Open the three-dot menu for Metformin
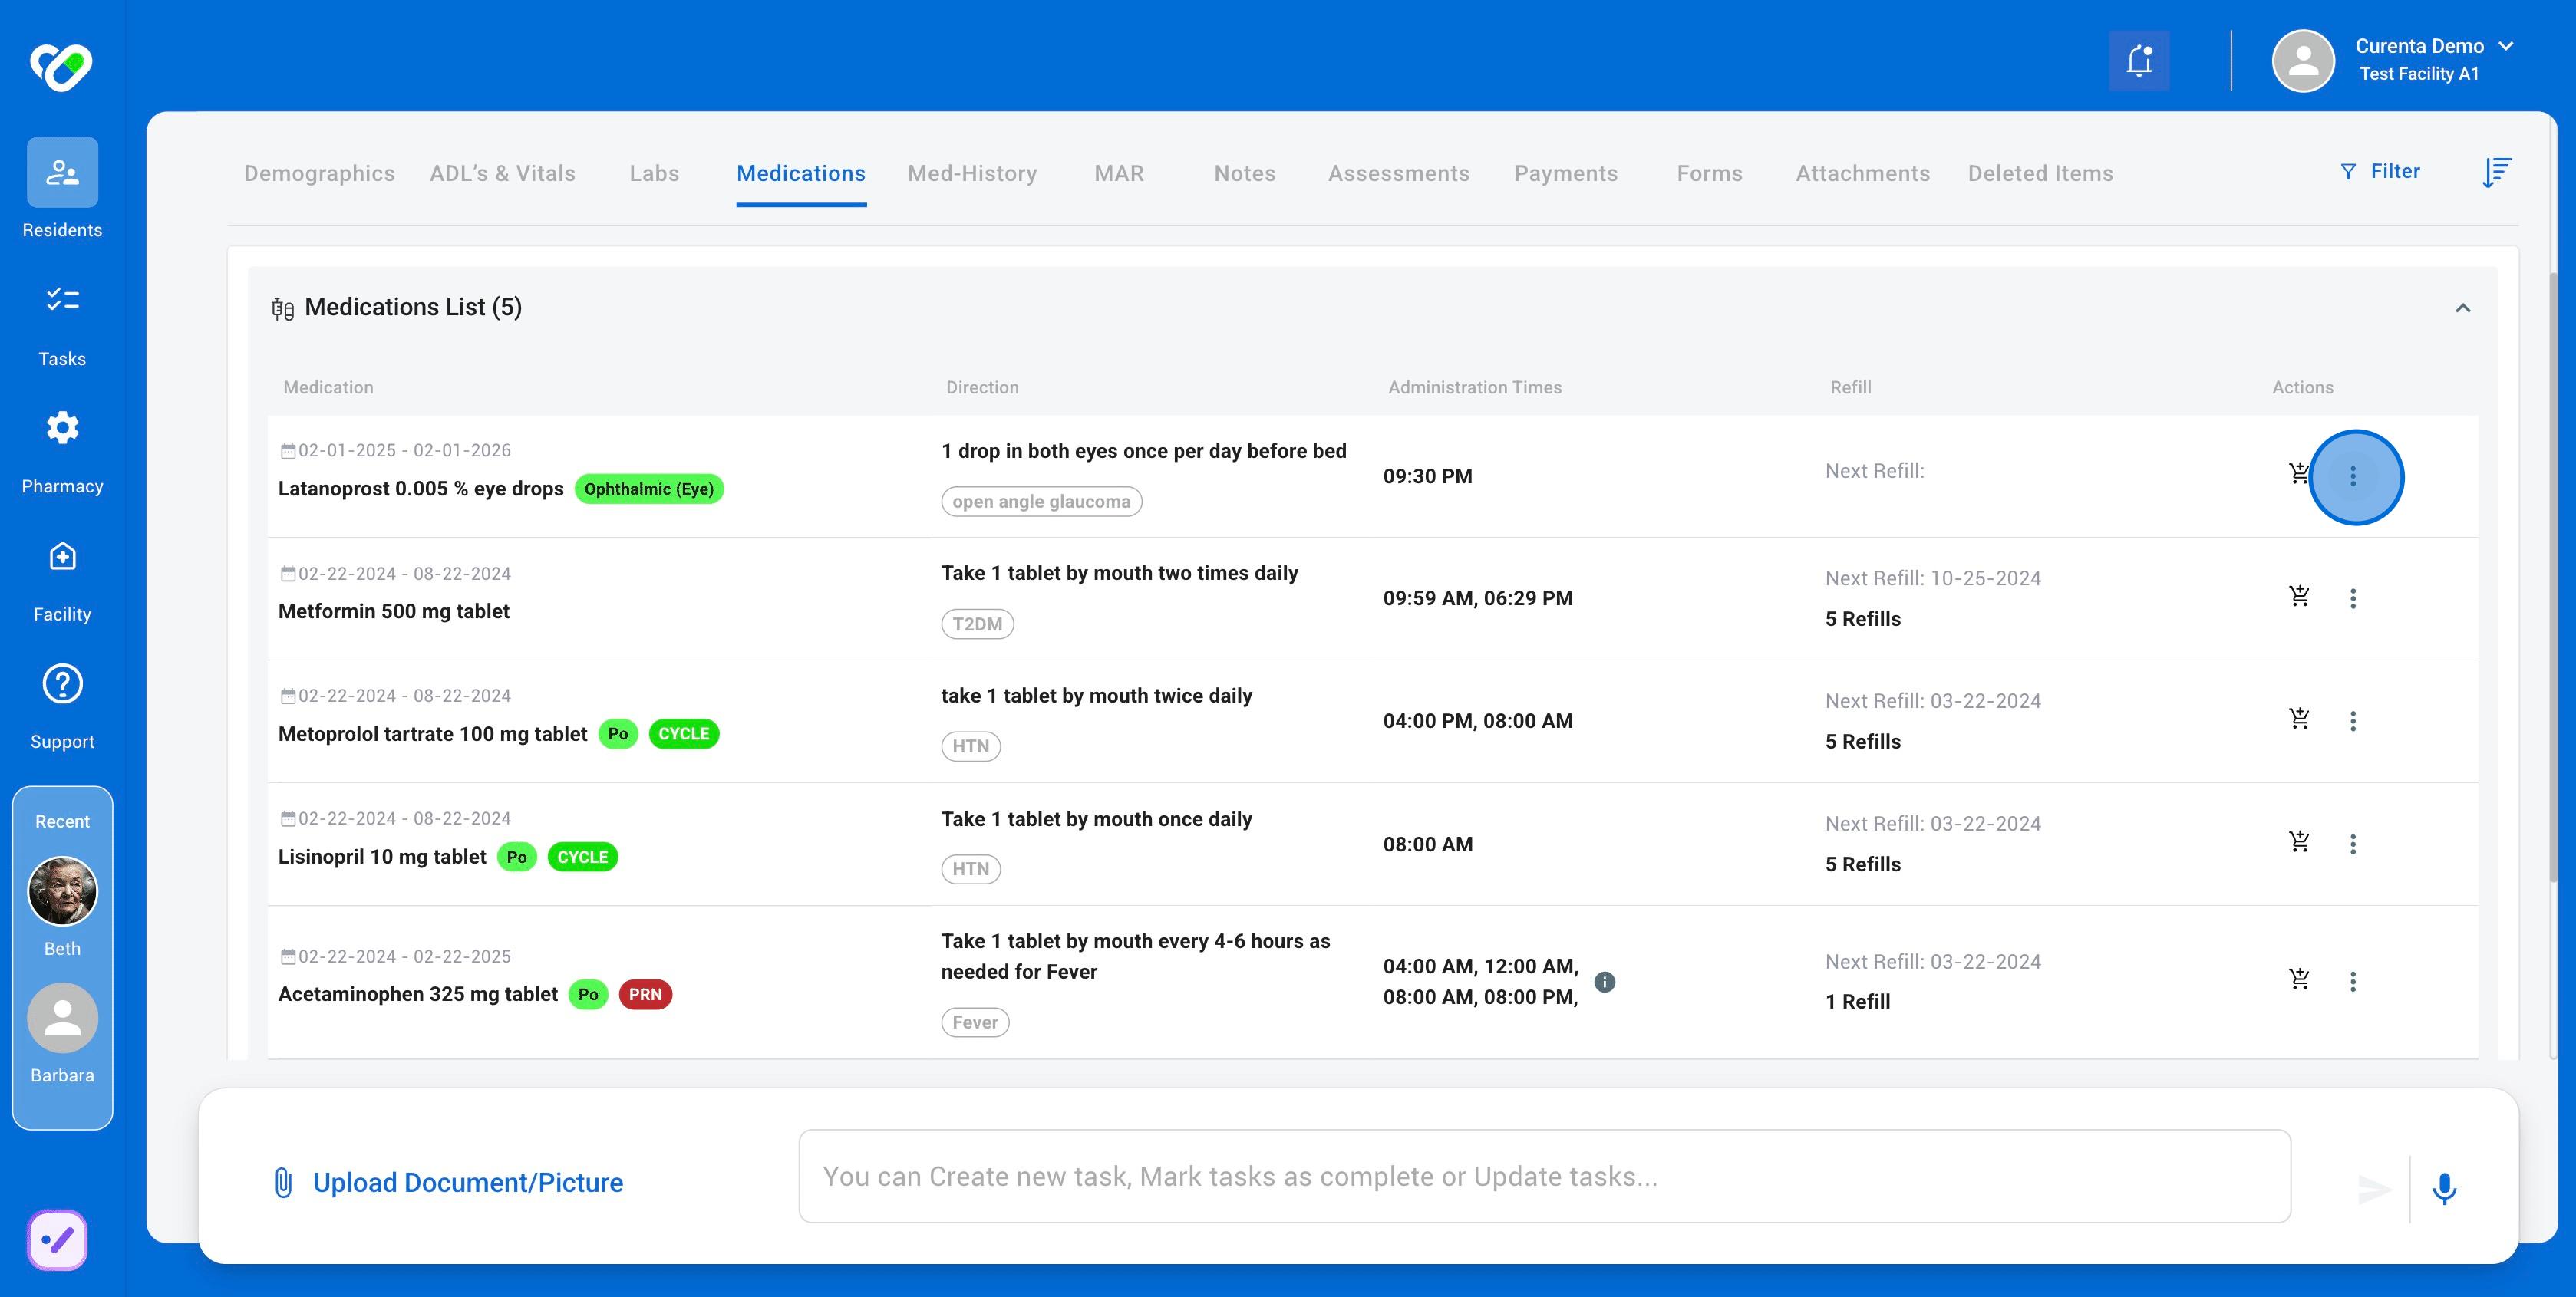This screenshot has height=1297, width=2576. coord(2353,598)
